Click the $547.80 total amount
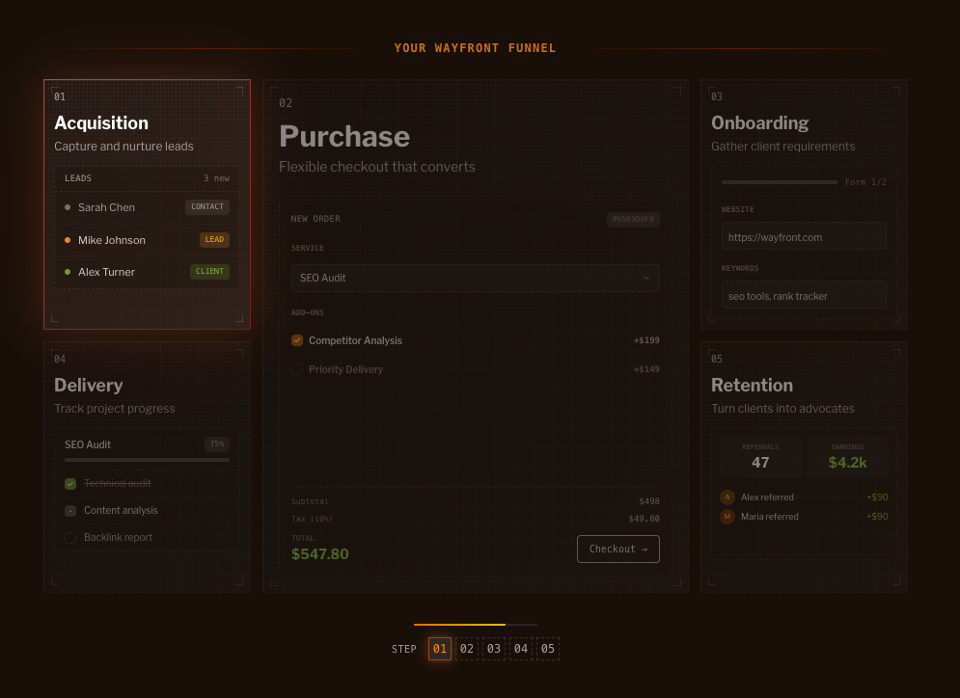The image size is (960, 698). coord(319,553)
